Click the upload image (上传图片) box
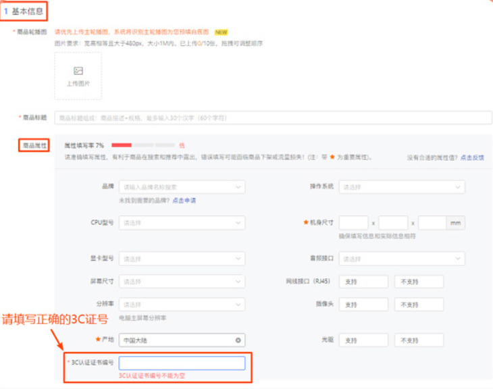The image size is (493, 389). tap(78, 76)
